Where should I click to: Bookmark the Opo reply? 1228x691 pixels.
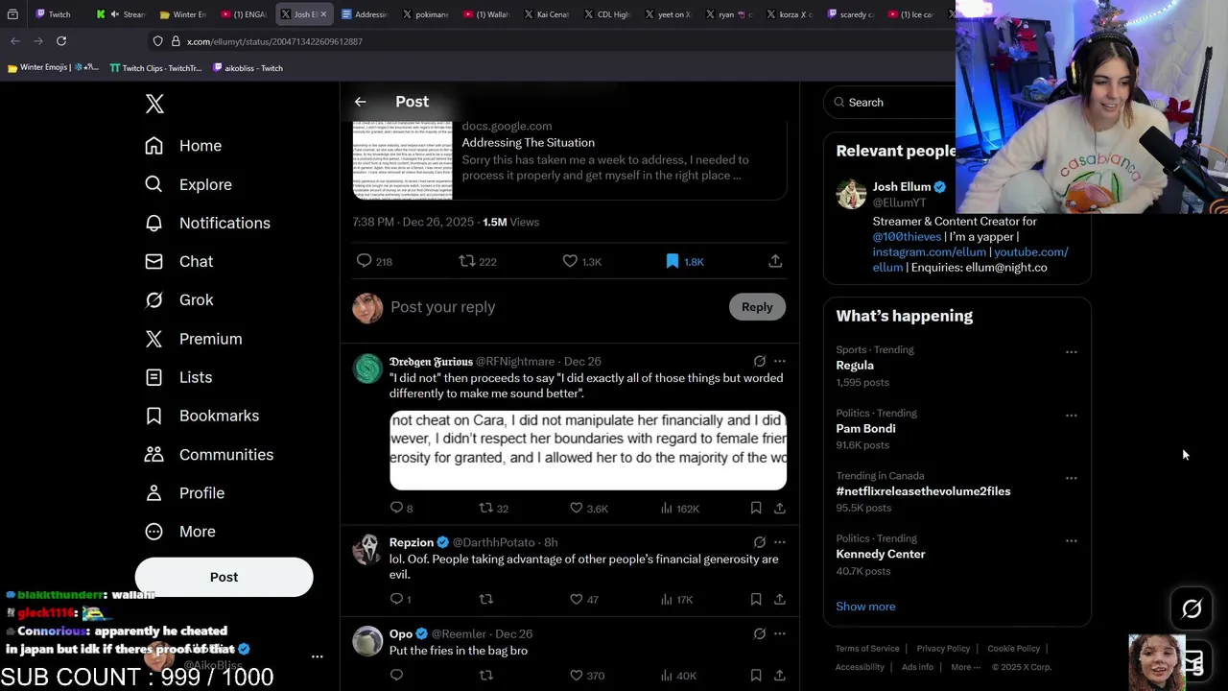[756, 676]
